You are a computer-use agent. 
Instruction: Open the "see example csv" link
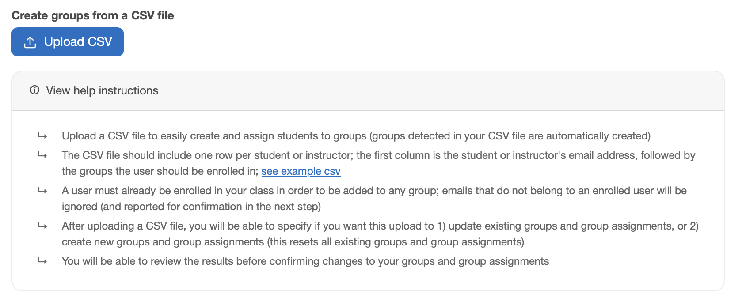(301, 171)
